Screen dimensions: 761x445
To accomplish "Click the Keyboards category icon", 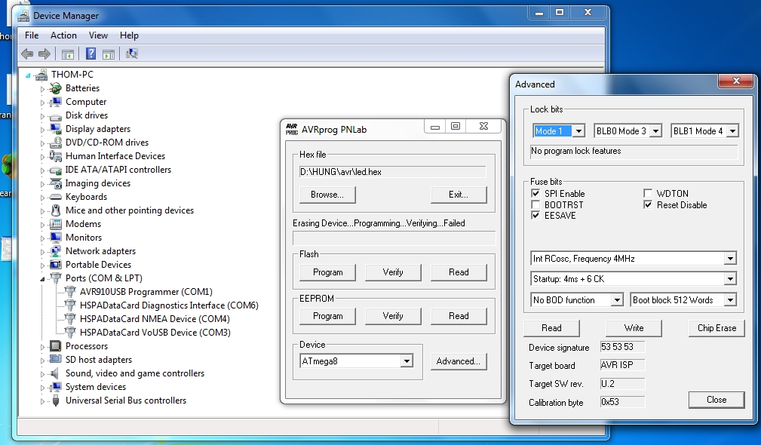I will tap(55, 197).
